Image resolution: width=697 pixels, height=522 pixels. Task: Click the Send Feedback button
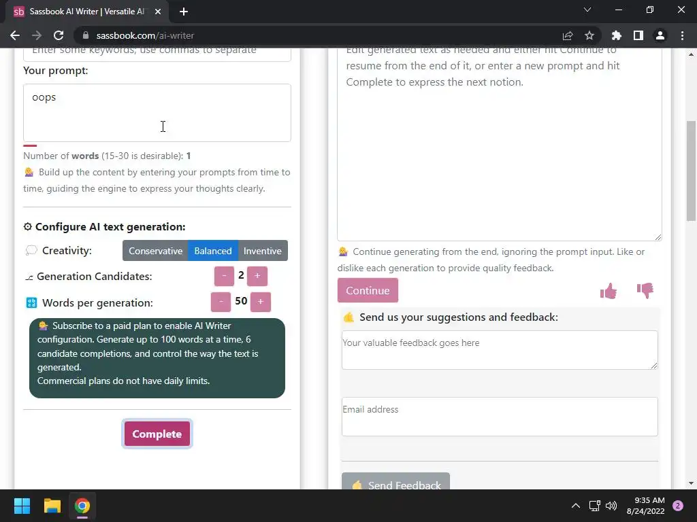pos(395,482)
